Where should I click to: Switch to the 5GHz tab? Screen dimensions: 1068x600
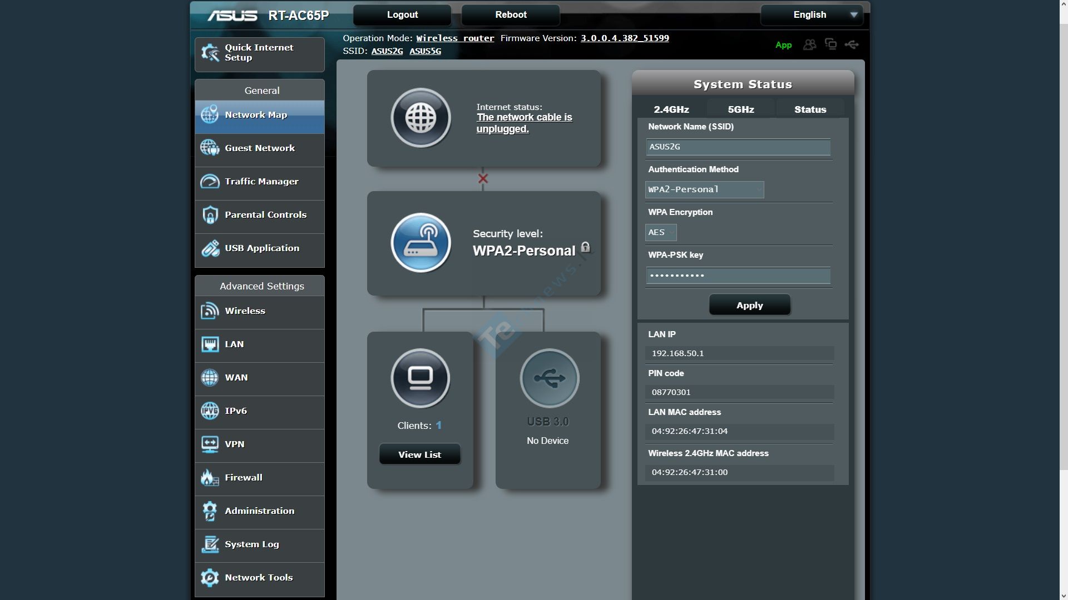(741, 109)
